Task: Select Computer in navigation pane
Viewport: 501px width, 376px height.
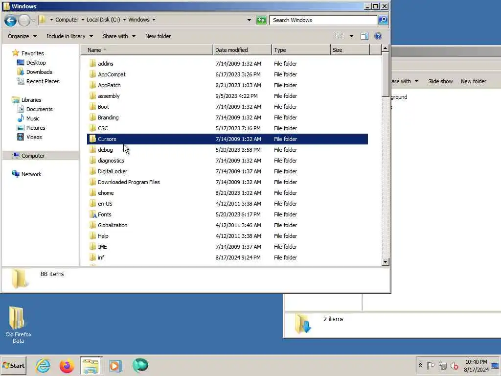Action: [33, 156]
